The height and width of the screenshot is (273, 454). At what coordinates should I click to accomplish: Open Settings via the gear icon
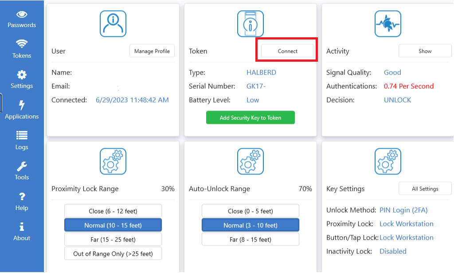coord(22,73)
